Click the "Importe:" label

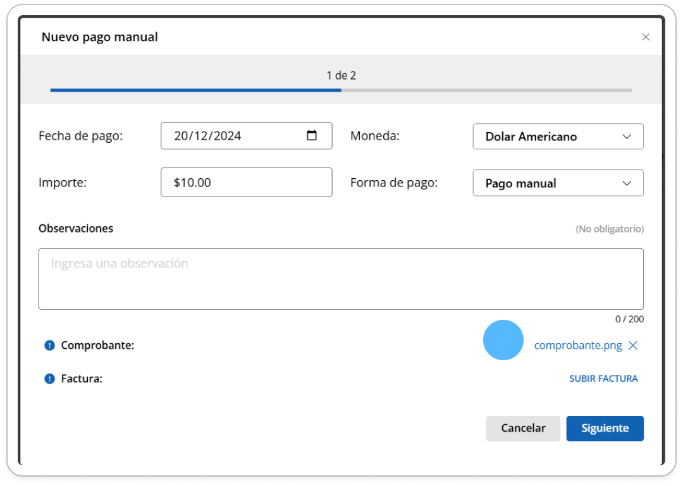pos(63,183)
